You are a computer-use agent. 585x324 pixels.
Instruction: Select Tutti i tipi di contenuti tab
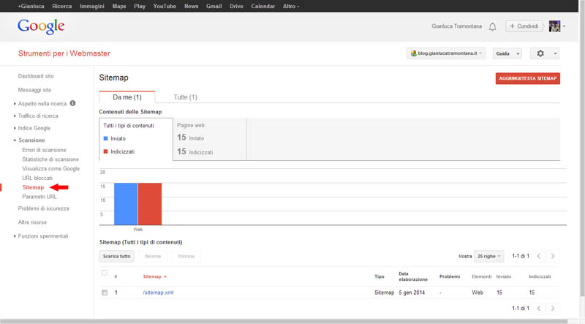pyautogui.click(x=136, y=139)
